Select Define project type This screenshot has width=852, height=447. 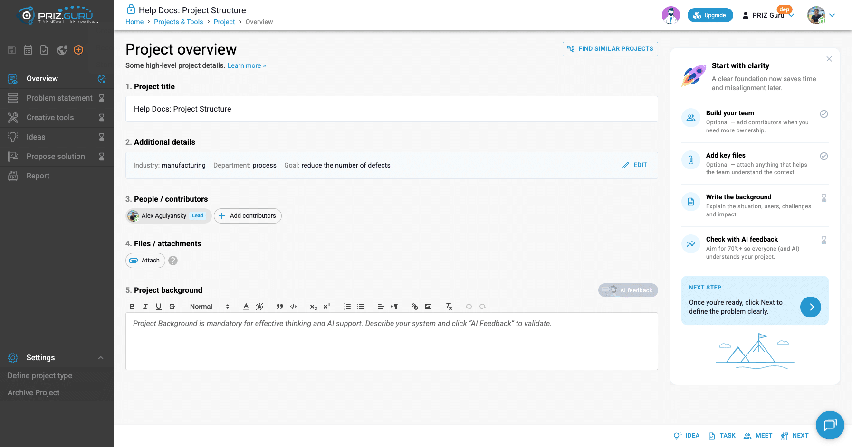40,376
